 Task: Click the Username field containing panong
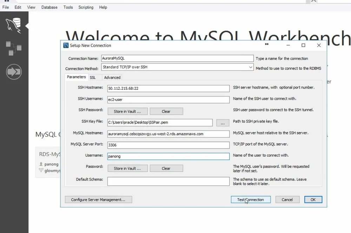[168, 156]
